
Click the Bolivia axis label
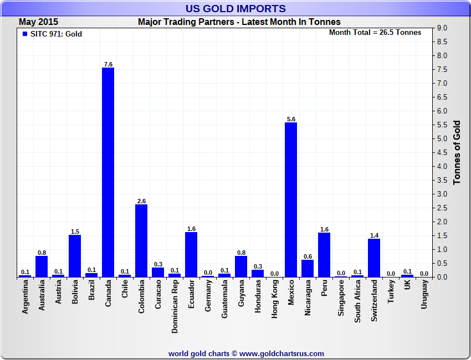click(75, 292)
